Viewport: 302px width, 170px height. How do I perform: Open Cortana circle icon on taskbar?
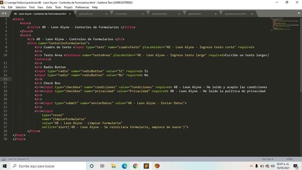click(x=92, y=166)
